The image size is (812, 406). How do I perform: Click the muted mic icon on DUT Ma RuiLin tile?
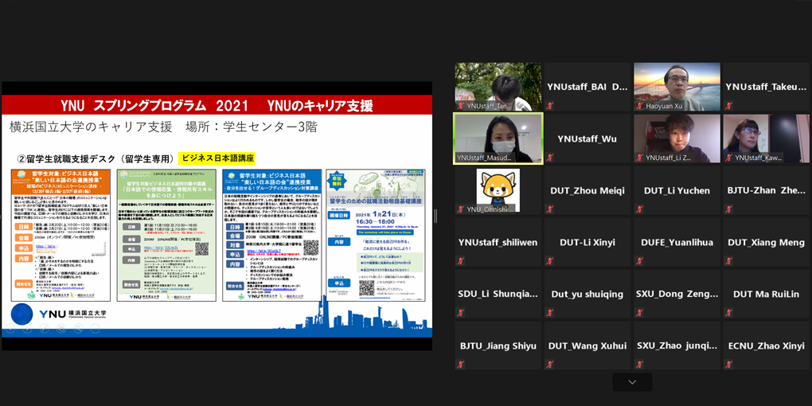(x=729, y=313)
